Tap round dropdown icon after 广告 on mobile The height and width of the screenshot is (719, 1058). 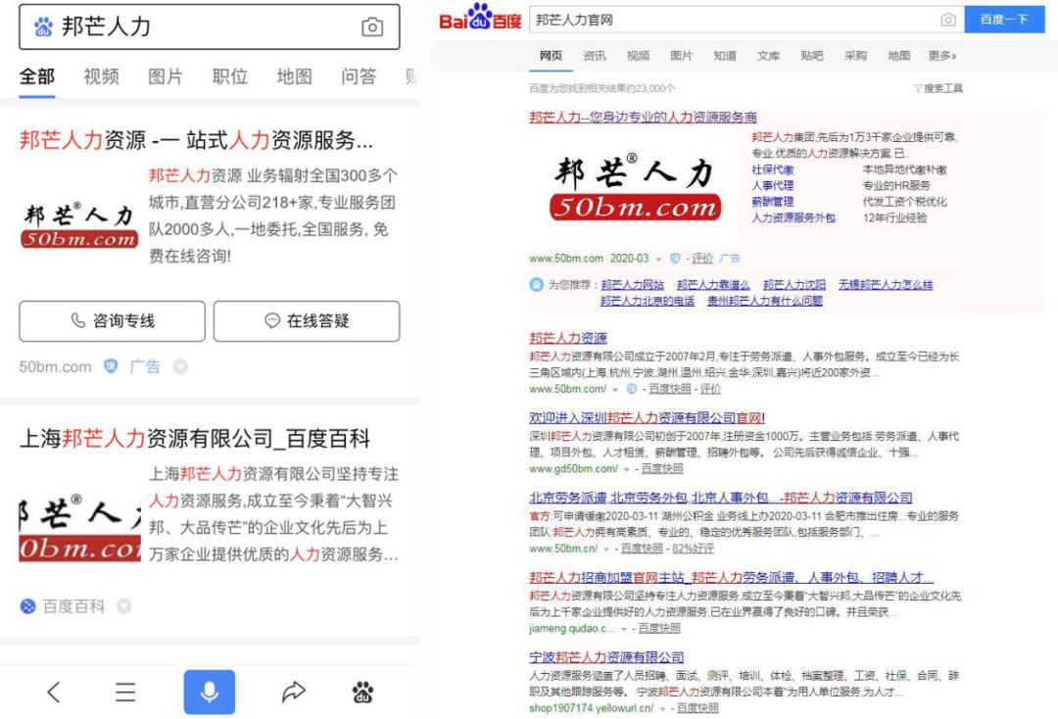tap(180, 366)
